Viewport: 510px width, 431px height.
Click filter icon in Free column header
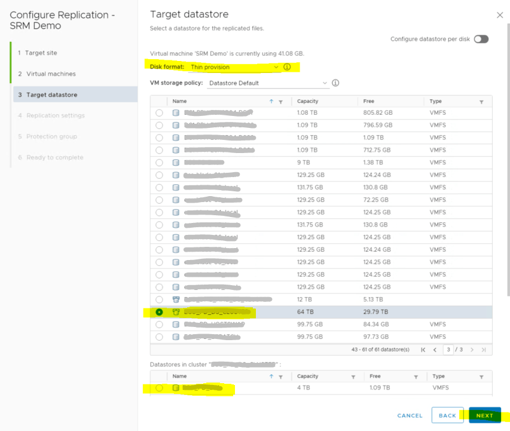click(414, 102)
